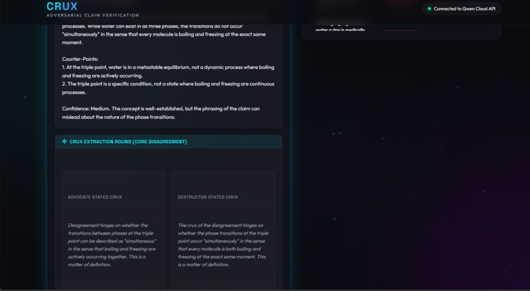Click the Adversarial Claim Verification subtitle

coord(93,15)
